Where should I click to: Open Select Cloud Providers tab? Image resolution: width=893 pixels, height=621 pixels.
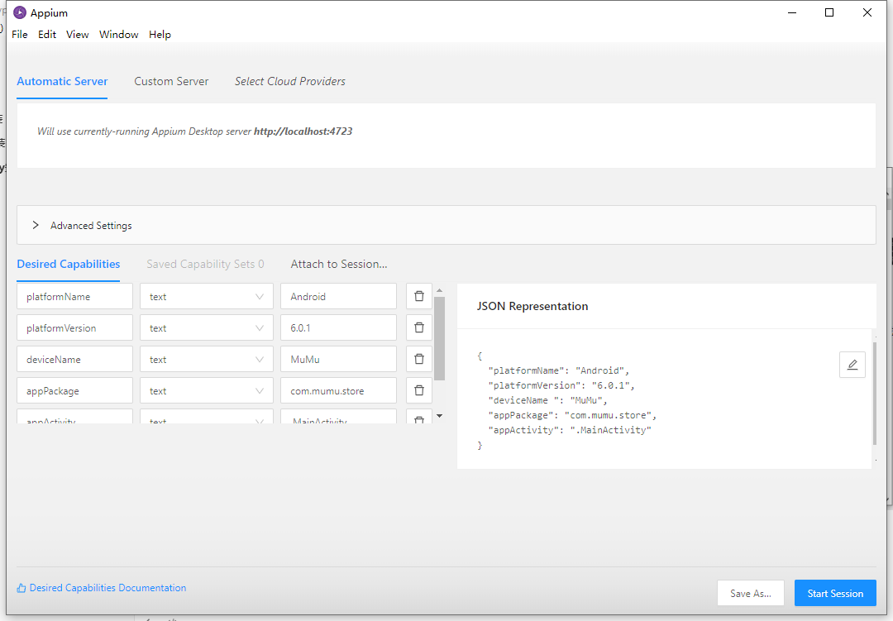tap(290, 81)
